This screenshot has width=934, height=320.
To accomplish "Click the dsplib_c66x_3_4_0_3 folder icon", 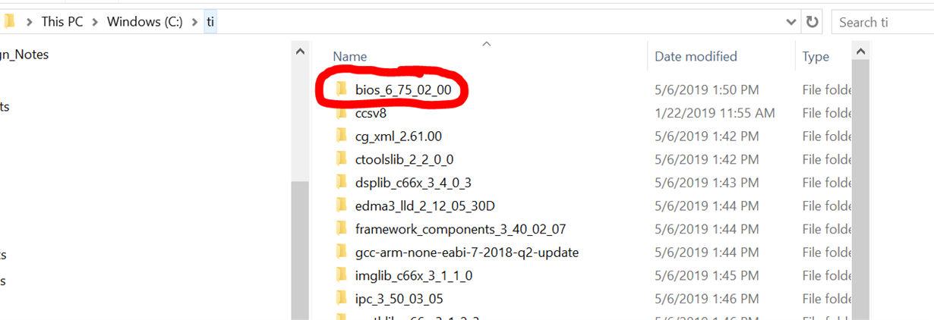I will click(x=341, y=183).
